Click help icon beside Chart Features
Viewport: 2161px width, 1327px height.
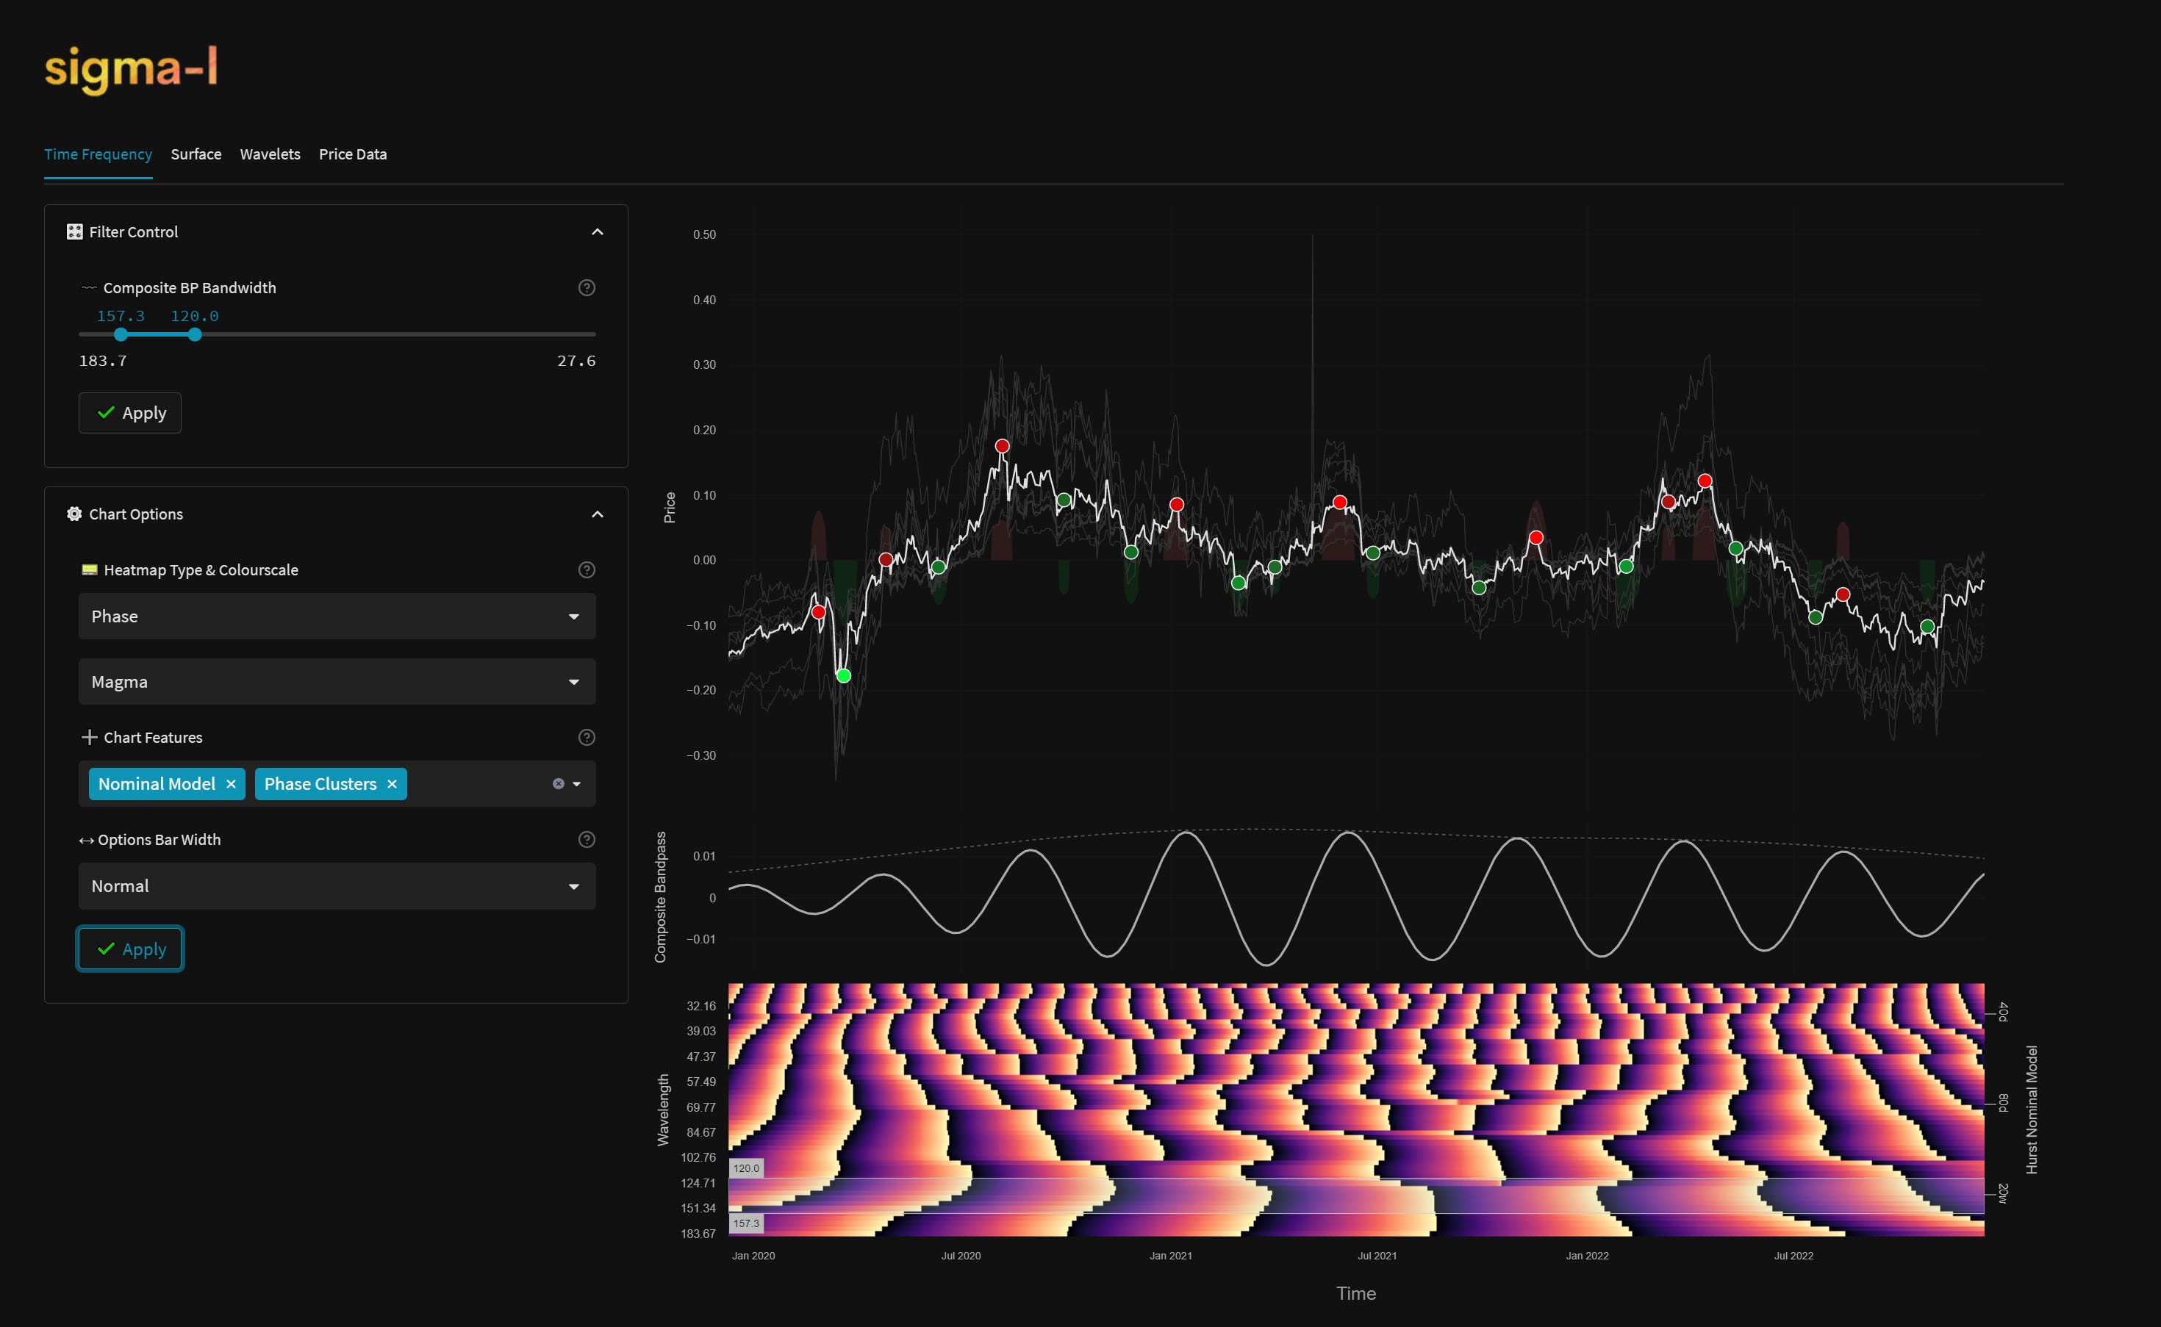587,738
